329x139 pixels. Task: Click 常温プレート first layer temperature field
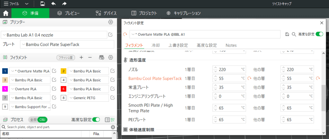click(229, 87)
